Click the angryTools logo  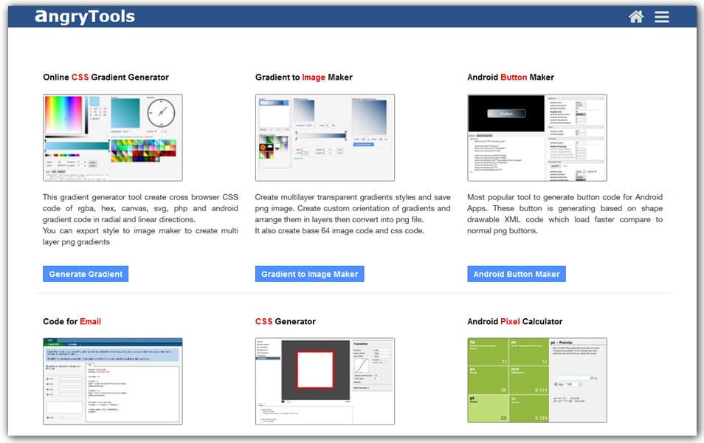coord(83,16)
